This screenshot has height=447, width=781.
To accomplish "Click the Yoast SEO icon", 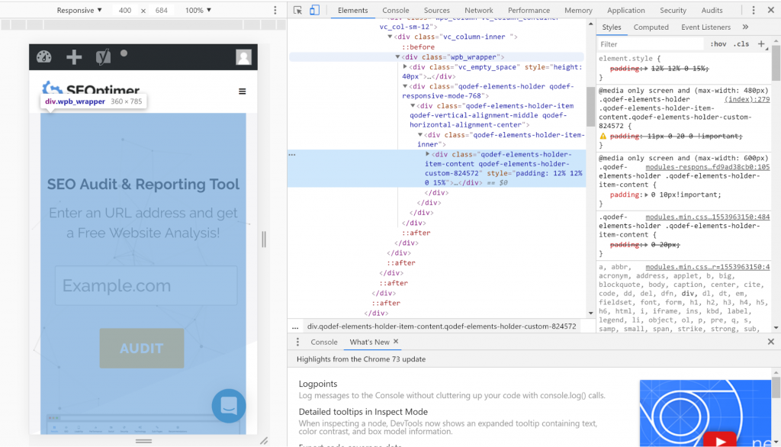I will pyautogui.click(x=103, y=57).
